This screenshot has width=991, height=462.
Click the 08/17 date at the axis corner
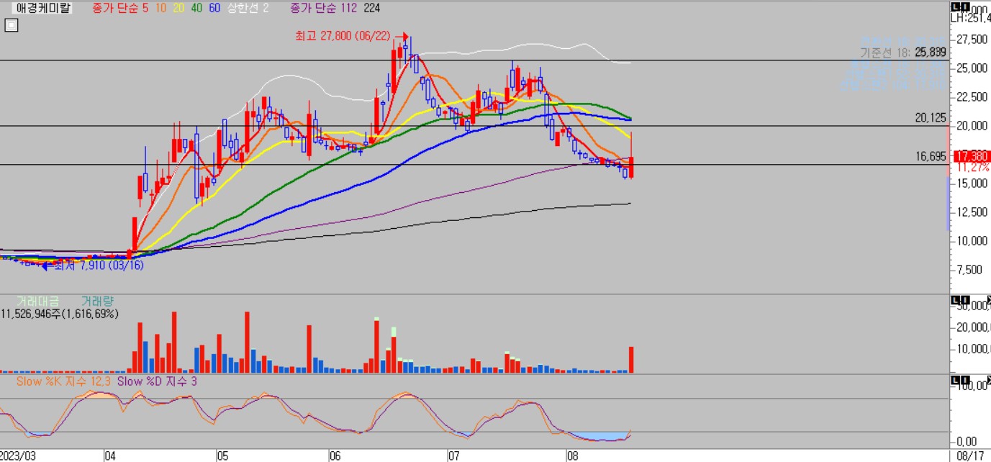tap(969, 456)
